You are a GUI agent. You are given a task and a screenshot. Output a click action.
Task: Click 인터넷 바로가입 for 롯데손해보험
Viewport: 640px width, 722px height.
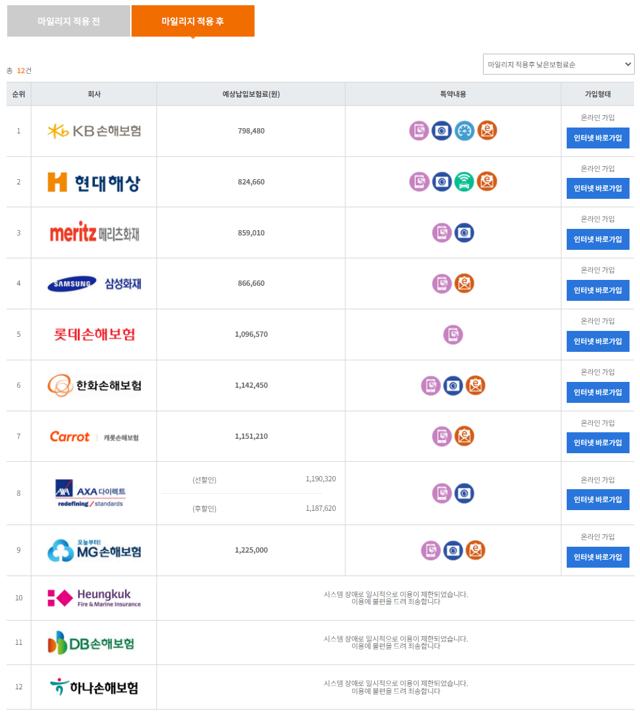(x=597, y=341)
